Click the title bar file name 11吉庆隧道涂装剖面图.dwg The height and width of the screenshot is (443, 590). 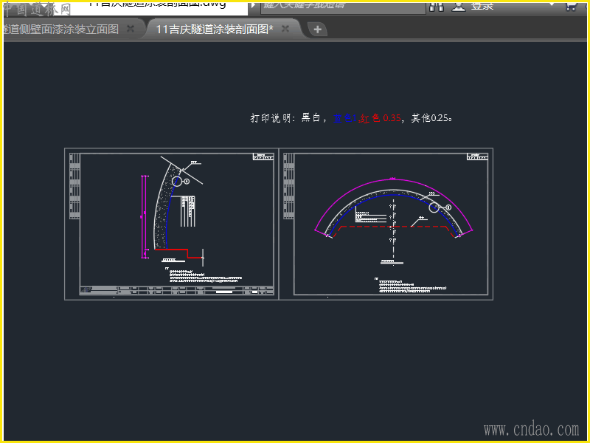click(x=158, y=5)
